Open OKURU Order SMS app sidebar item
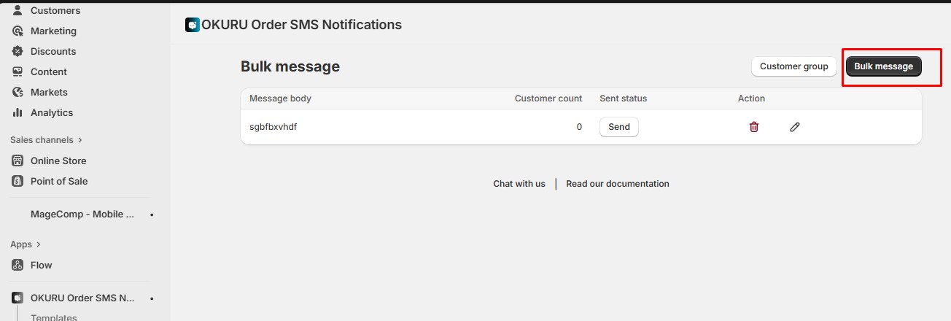The width and height of the screenshot is (951, 321). tap(82, 298)
